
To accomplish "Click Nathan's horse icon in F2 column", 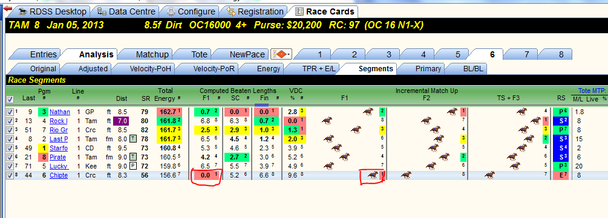I will (x=452, y=112).
